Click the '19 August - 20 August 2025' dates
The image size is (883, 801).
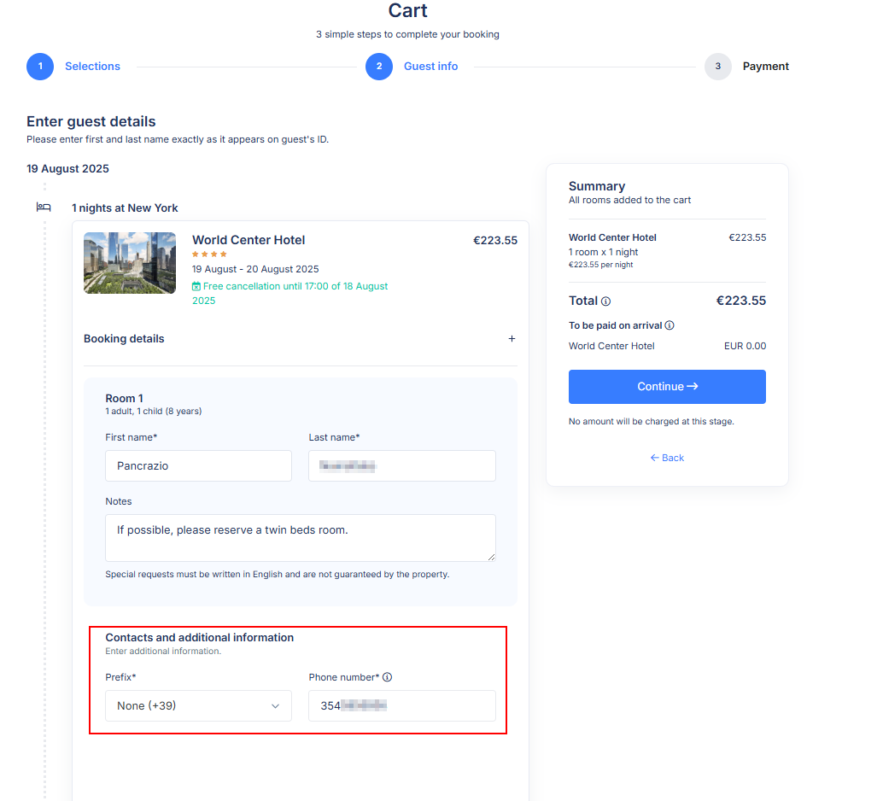[255, 269]
